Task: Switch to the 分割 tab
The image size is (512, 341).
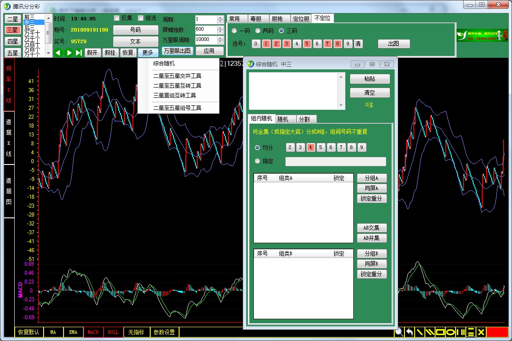Action: (304, 119)
